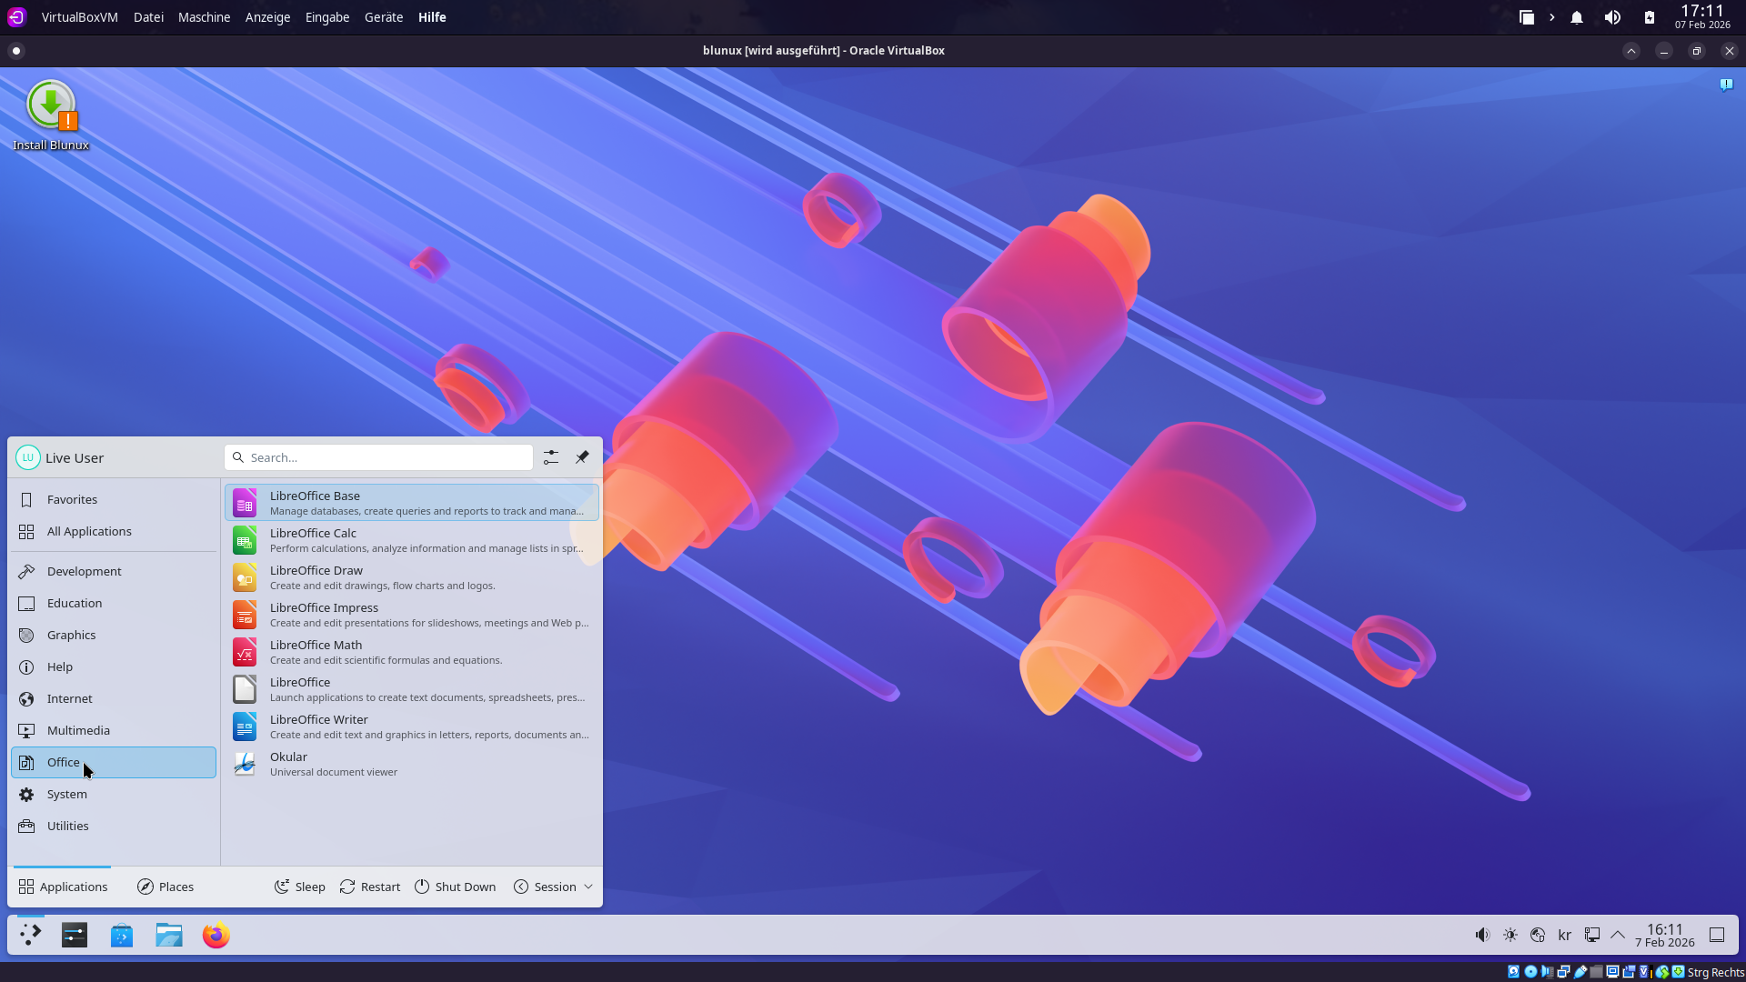Switch to the Places tab
The image size is (1746, 982).
pos(166,887)
